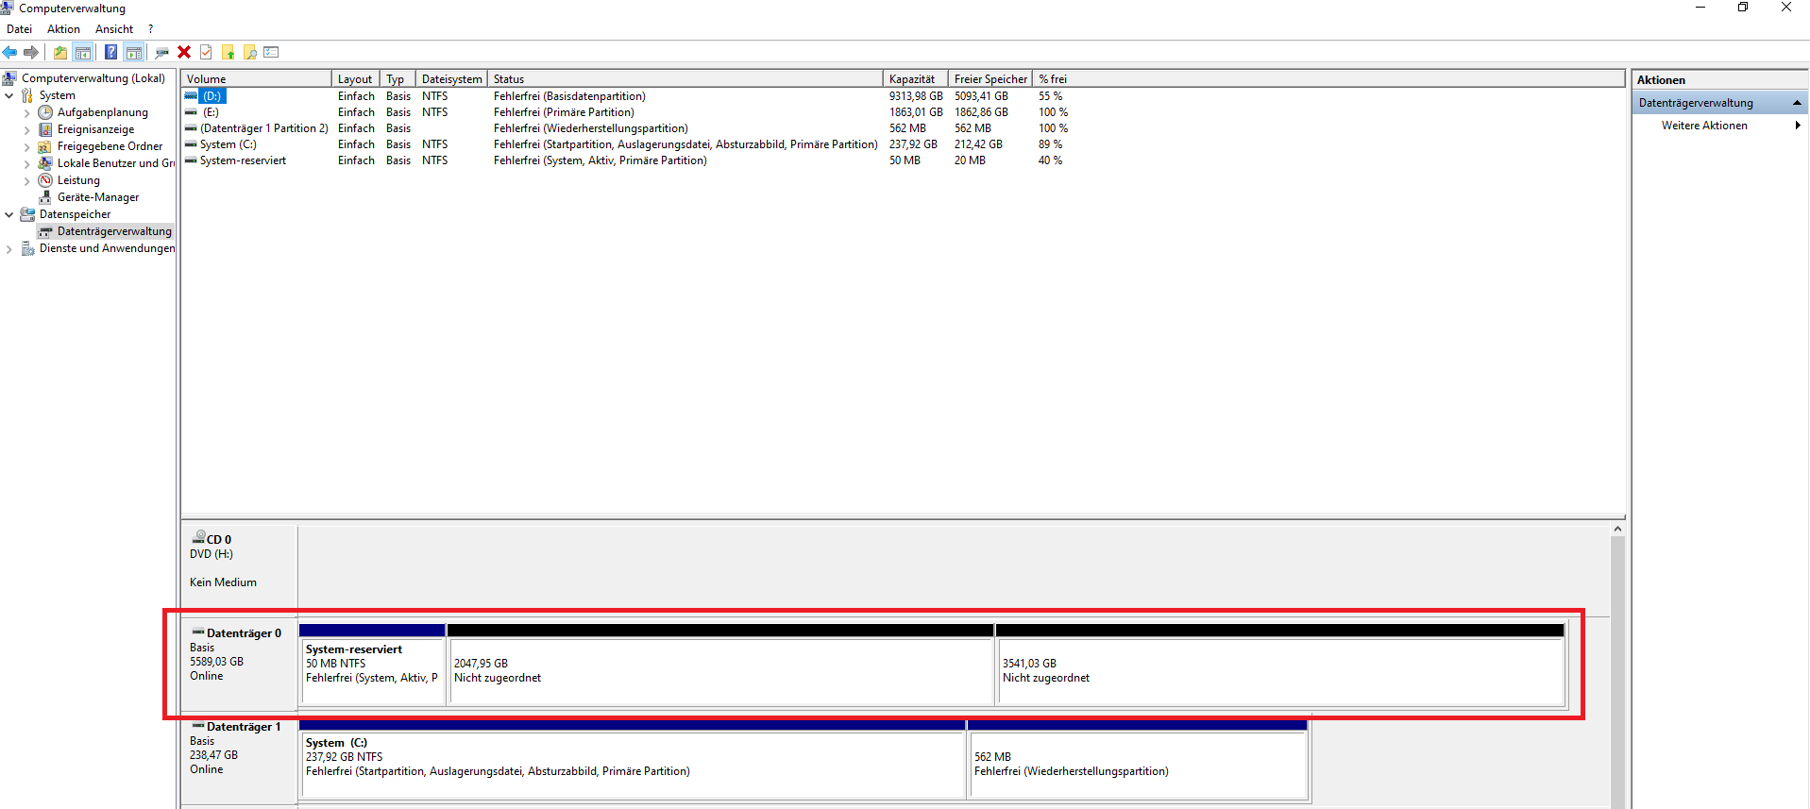Screen dimensions: 1810x809
Task: Select Datenträgerverwaltung in tree
Action: (114, 231)
